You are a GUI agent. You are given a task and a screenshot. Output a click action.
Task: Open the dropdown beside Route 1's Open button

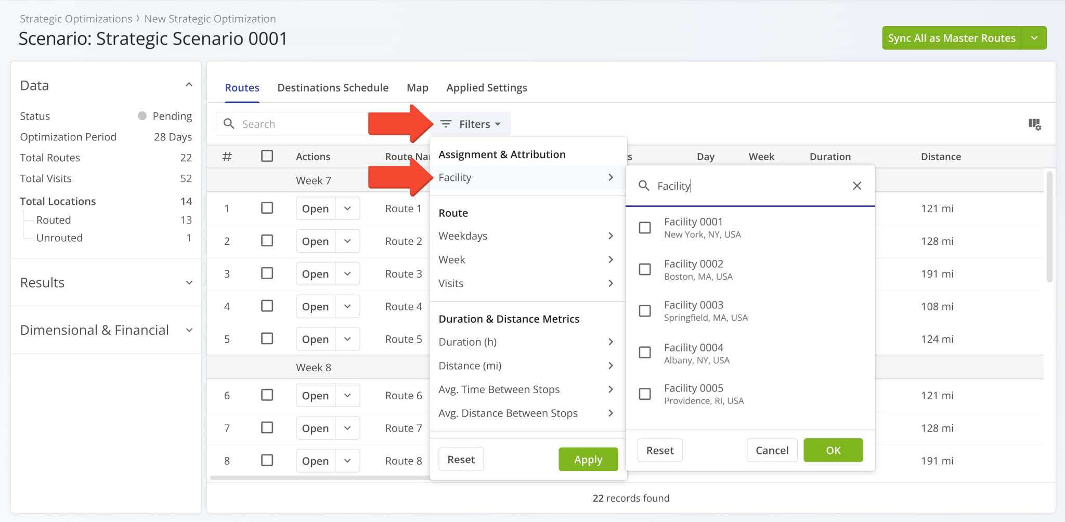347,208
